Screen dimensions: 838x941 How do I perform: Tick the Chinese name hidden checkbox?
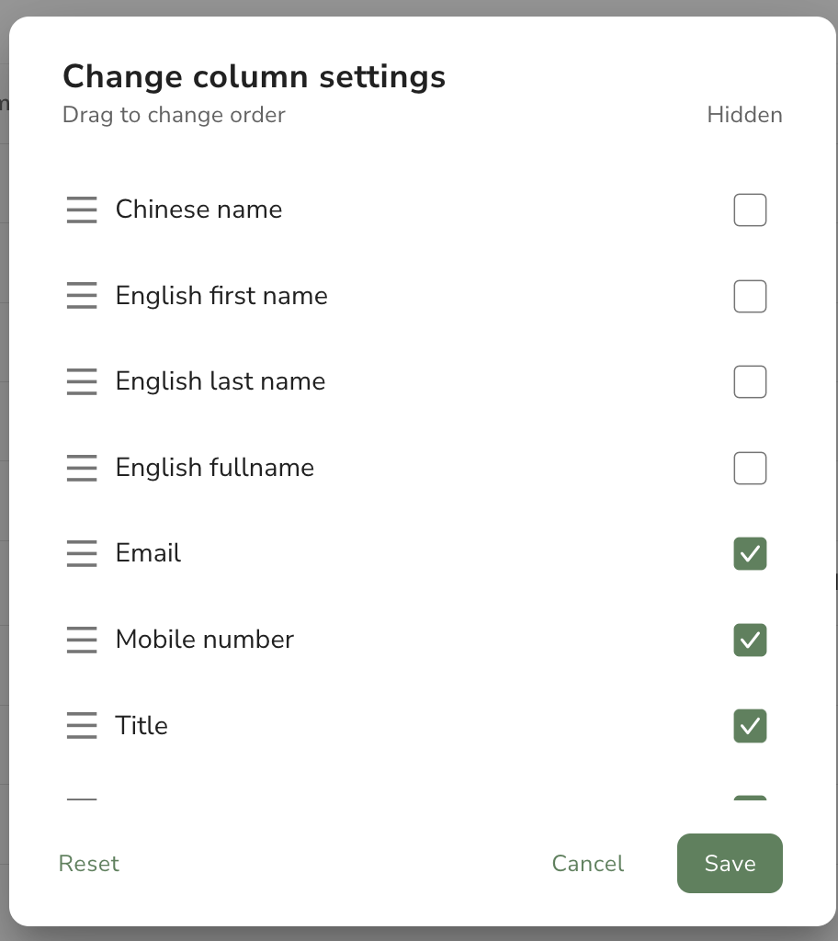(750, 210)
